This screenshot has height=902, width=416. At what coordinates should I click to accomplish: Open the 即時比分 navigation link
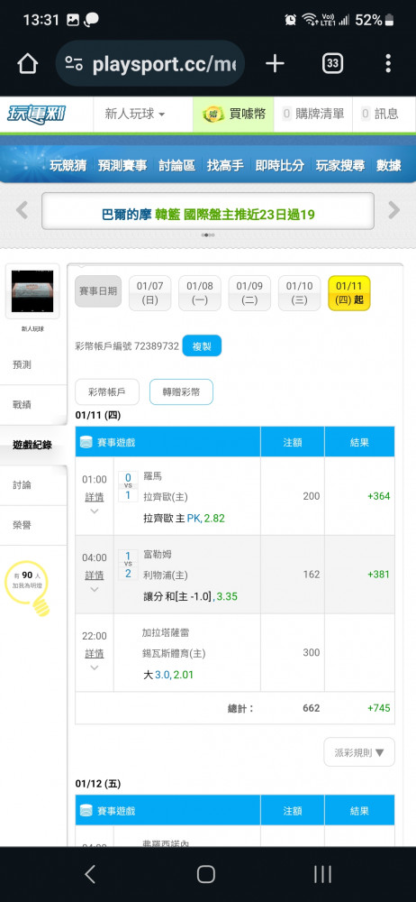[x=279, y=166]
